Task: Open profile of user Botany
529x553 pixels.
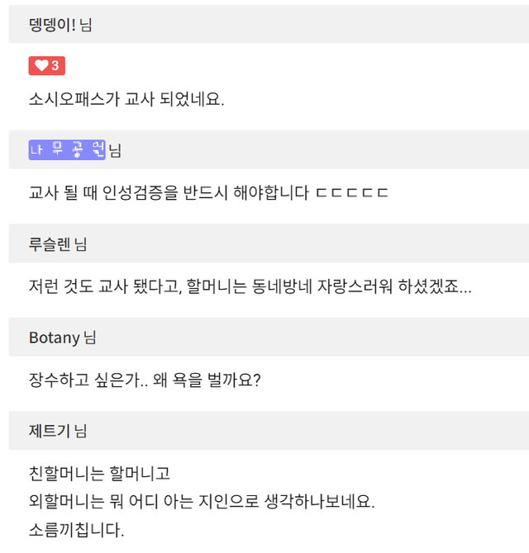Action: [55, 338]
